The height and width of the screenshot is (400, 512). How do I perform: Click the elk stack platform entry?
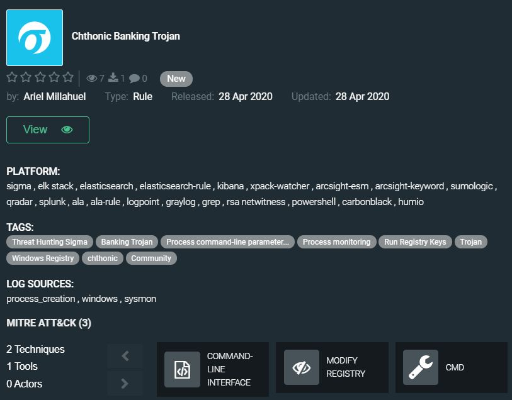pos(55,186)
